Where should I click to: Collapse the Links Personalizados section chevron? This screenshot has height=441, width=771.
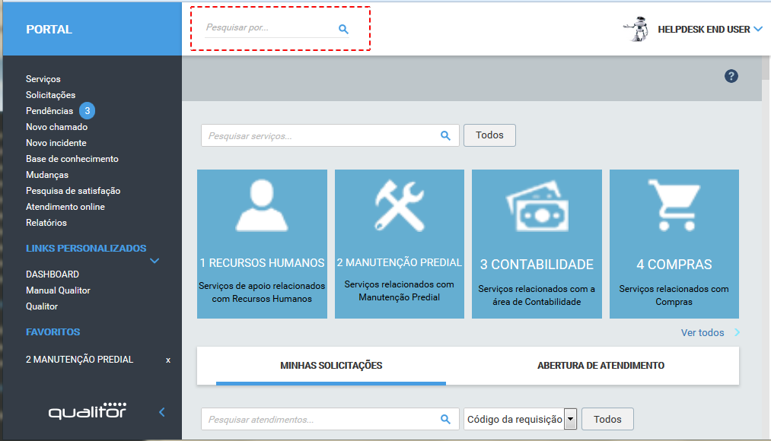tap(155, 261)
